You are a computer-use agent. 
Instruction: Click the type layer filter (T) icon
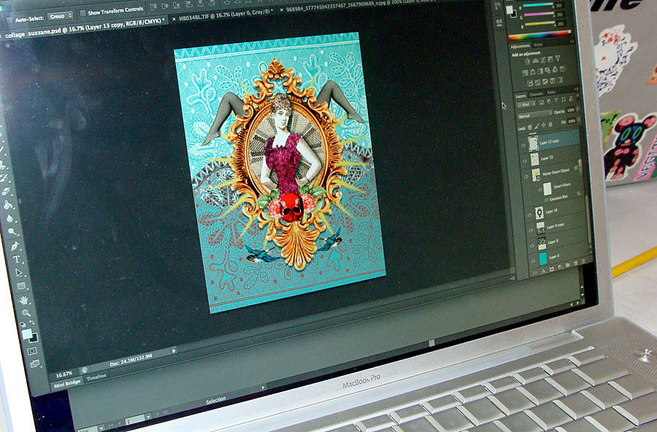556,100
